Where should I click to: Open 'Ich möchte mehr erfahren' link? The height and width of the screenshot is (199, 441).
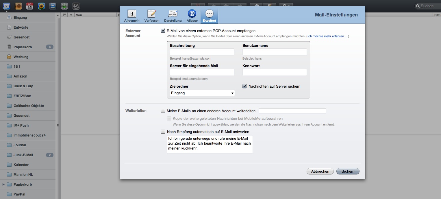pyautogui.click(x=328, y=36)
